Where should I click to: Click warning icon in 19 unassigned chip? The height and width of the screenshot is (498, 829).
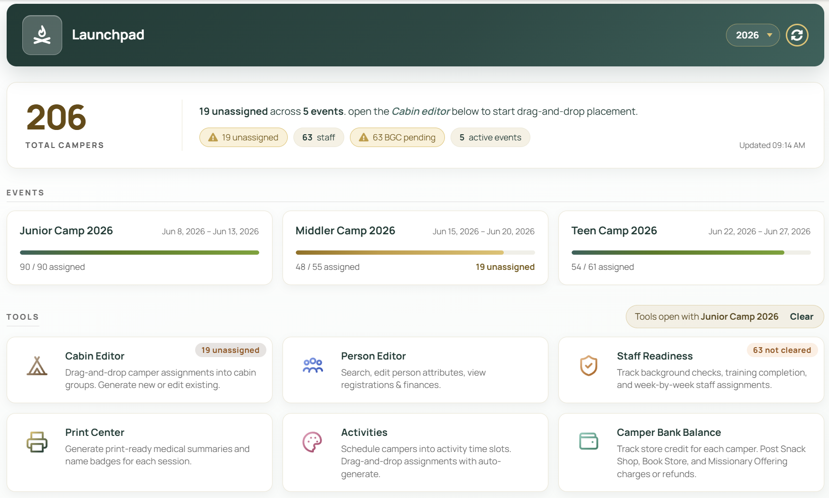click(213, 138)
